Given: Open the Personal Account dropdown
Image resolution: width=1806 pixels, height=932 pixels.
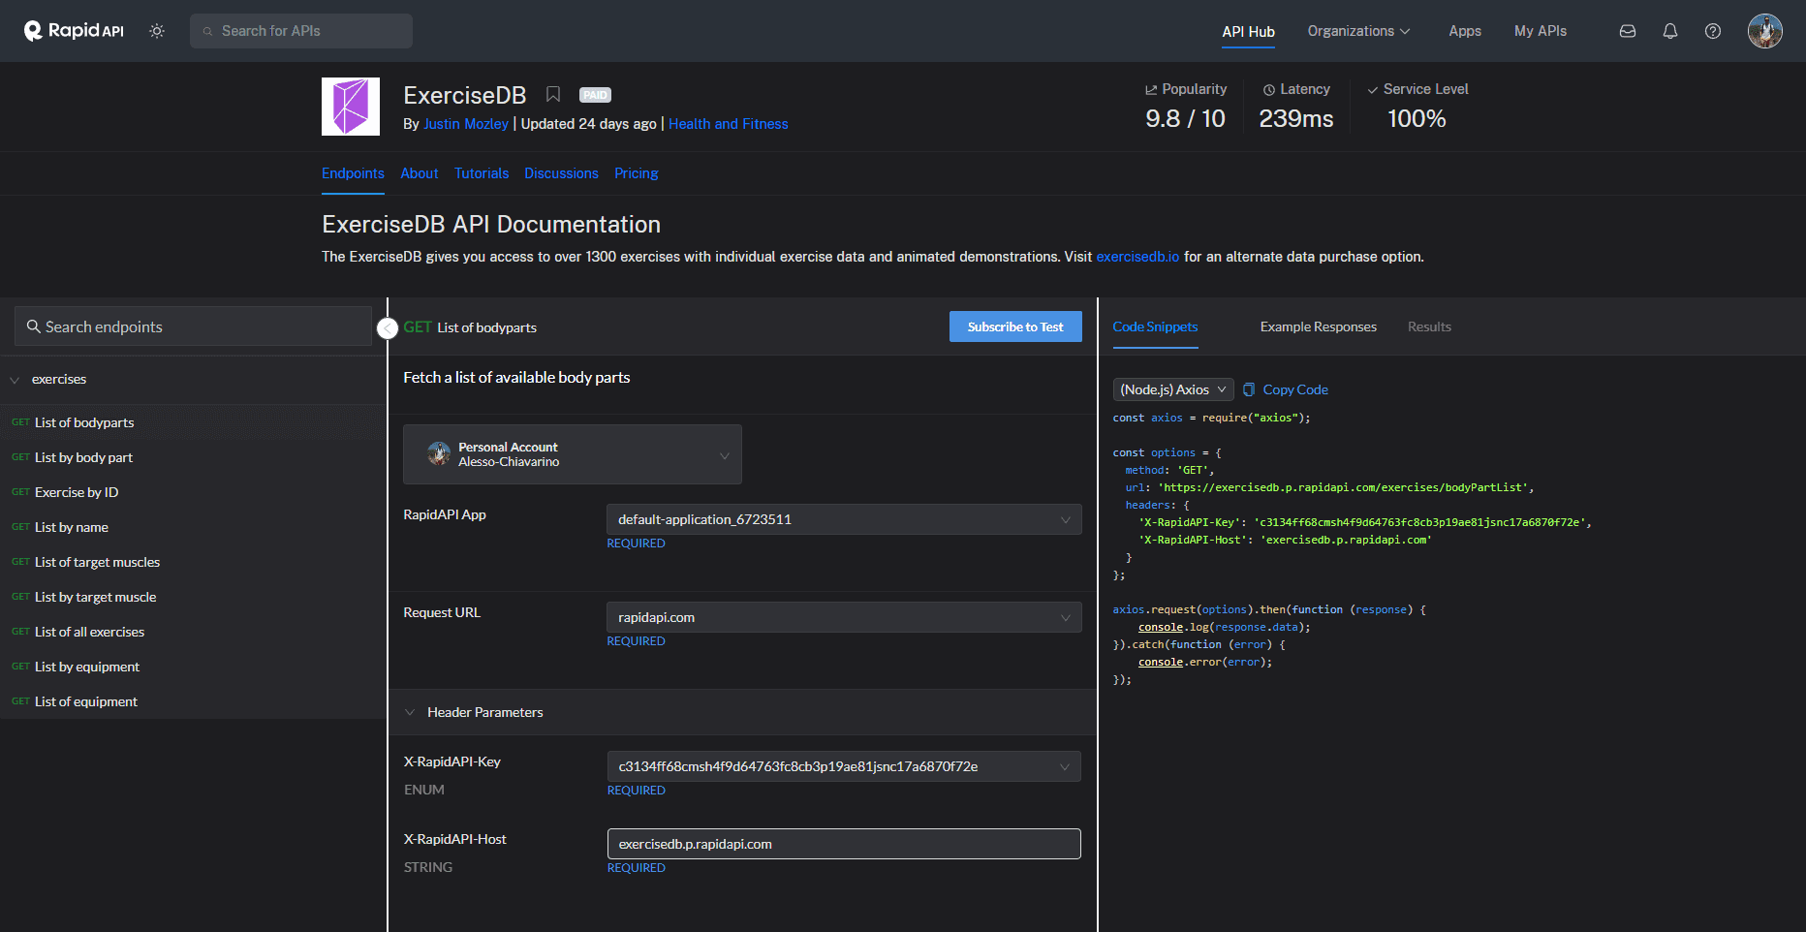Looking at the screenshot, I should pos(573,454).
